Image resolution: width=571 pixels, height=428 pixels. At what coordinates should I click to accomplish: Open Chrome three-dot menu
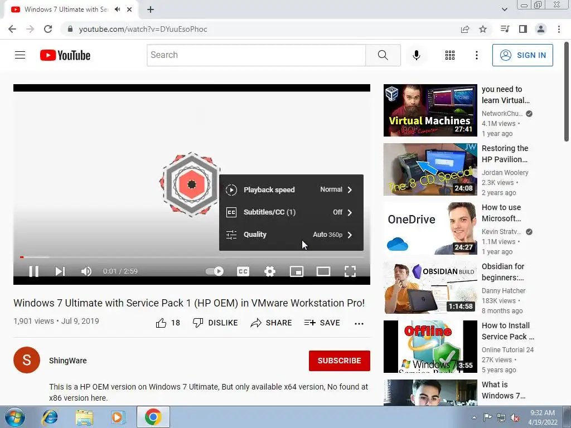[559, 29]
